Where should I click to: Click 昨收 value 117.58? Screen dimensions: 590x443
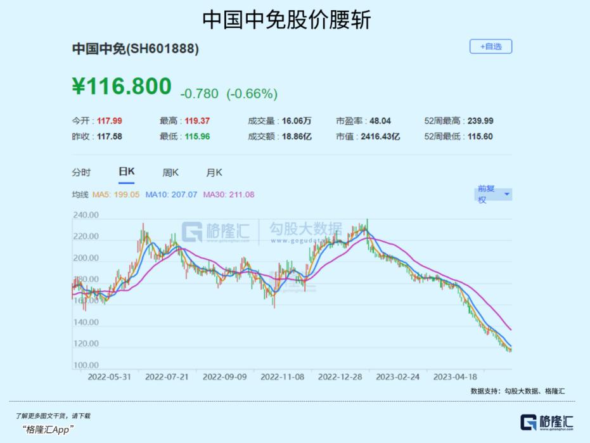pyautogui.click(x=110, y=136)
